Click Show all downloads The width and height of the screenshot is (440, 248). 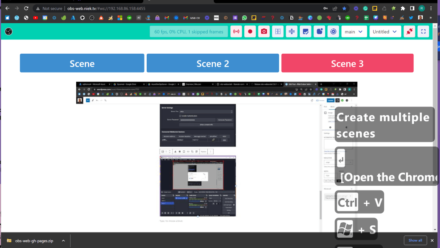[x=415, y=240]
